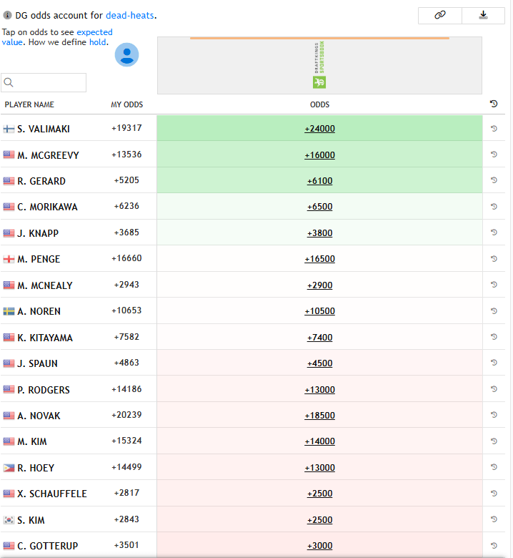The width and height of the screenshot is (513, 558).
Task: Click the copy link icon button
Action: (440, 15)
